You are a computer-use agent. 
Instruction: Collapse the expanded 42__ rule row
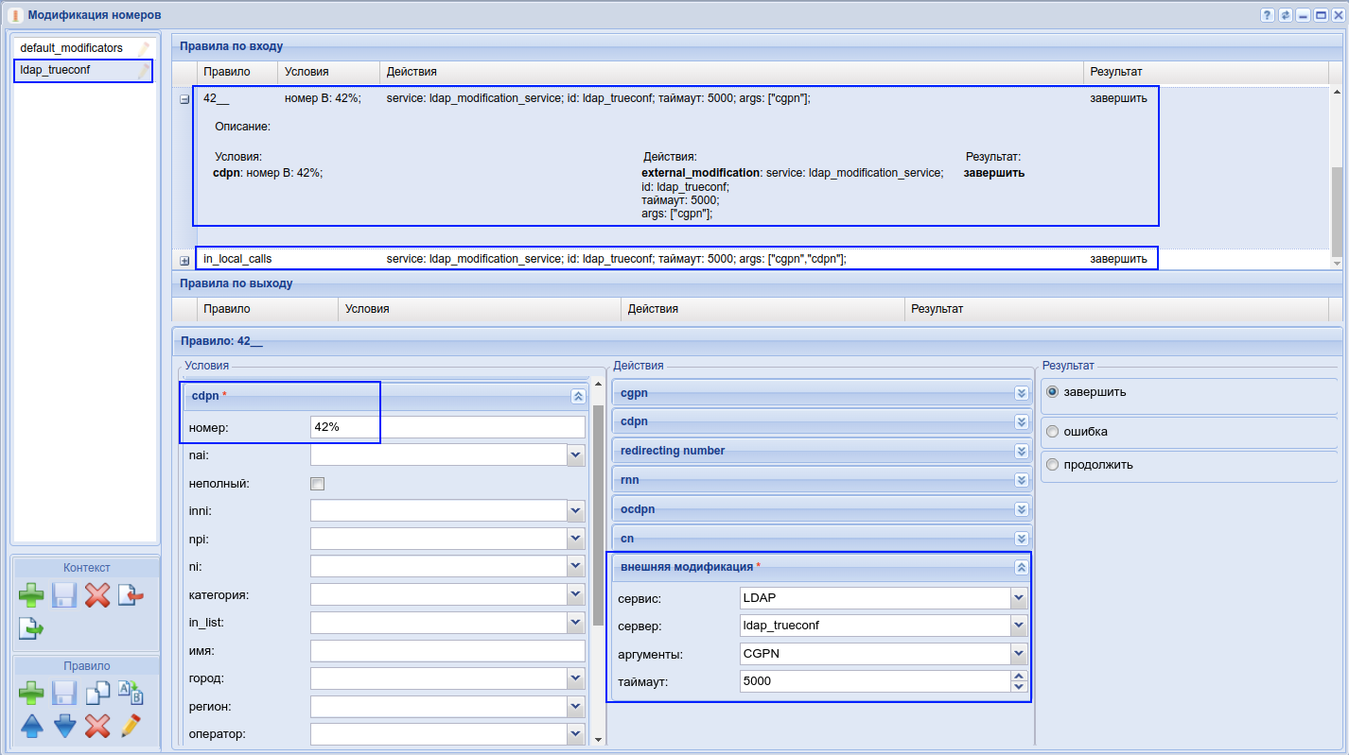point(184,98)
